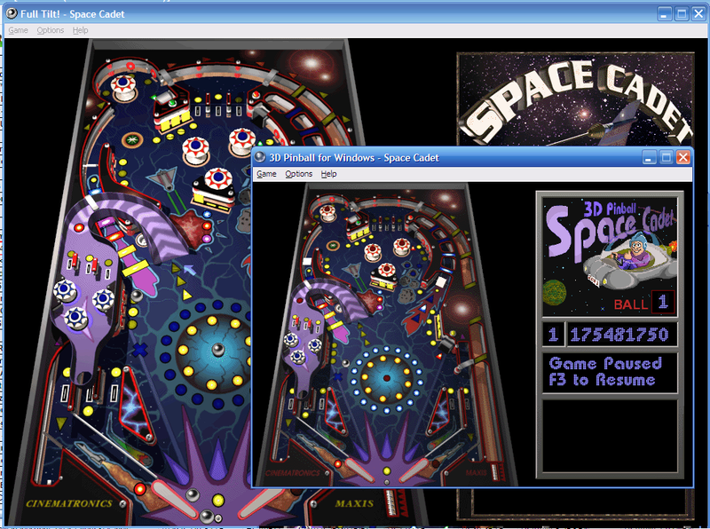Click the top-left bumper in 3D Pinball table
Viewport: 710px width, 529px height.
click(327, 212)
